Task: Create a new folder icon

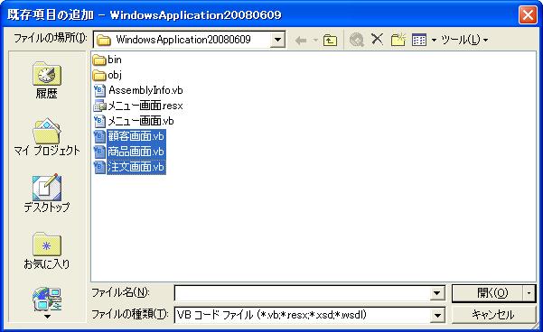Action: click(398, 40)
